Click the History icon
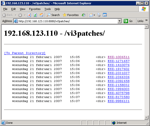150x126 pixels. (x=83, y=15)
